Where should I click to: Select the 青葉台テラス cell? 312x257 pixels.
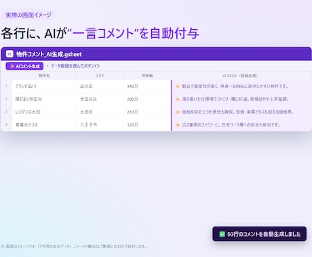pyautogui.click(x=44, y=124)
